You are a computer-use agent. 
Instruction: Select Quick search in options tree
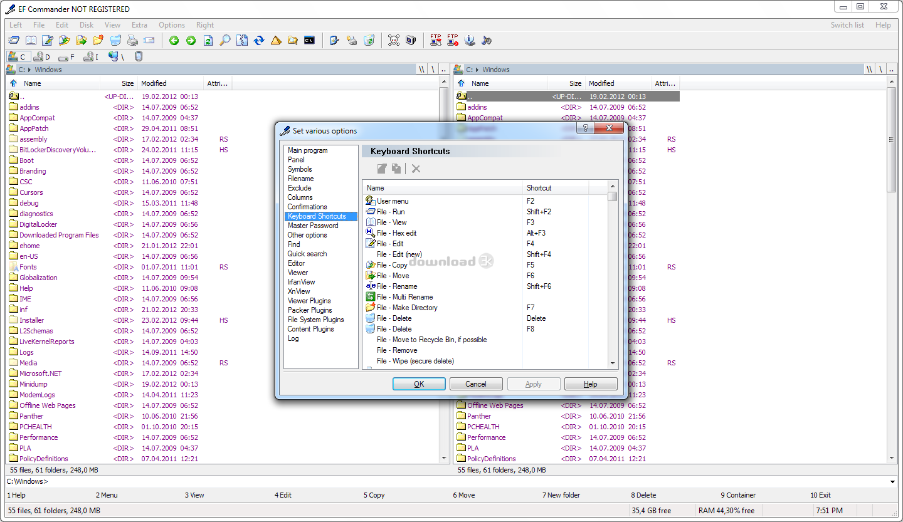pyautogui.click(x=307, y=254)
